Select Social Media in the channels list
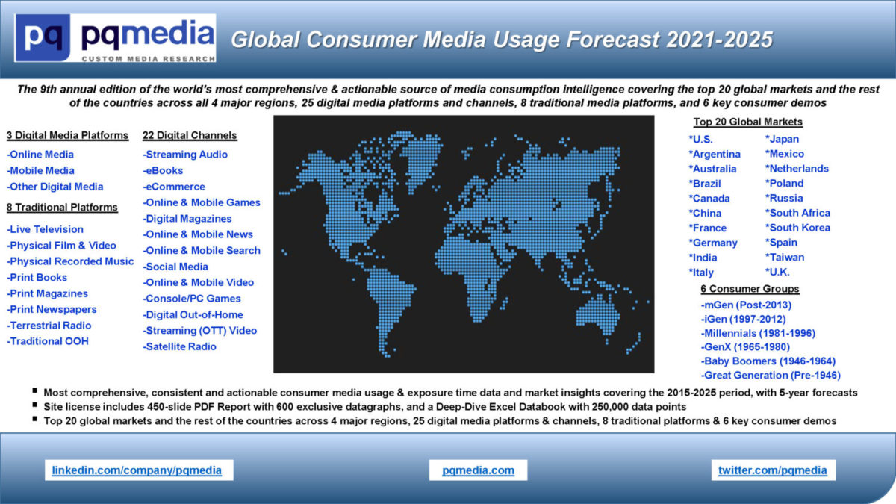The height and width of the screenshot is (504, 896). [175, 266]
